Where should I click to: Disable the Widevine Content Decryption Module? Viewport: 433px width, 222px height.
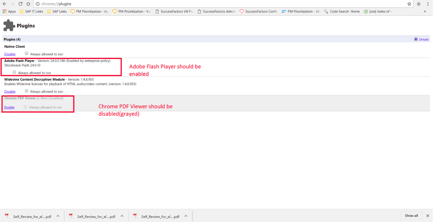[x=10, y=92]
